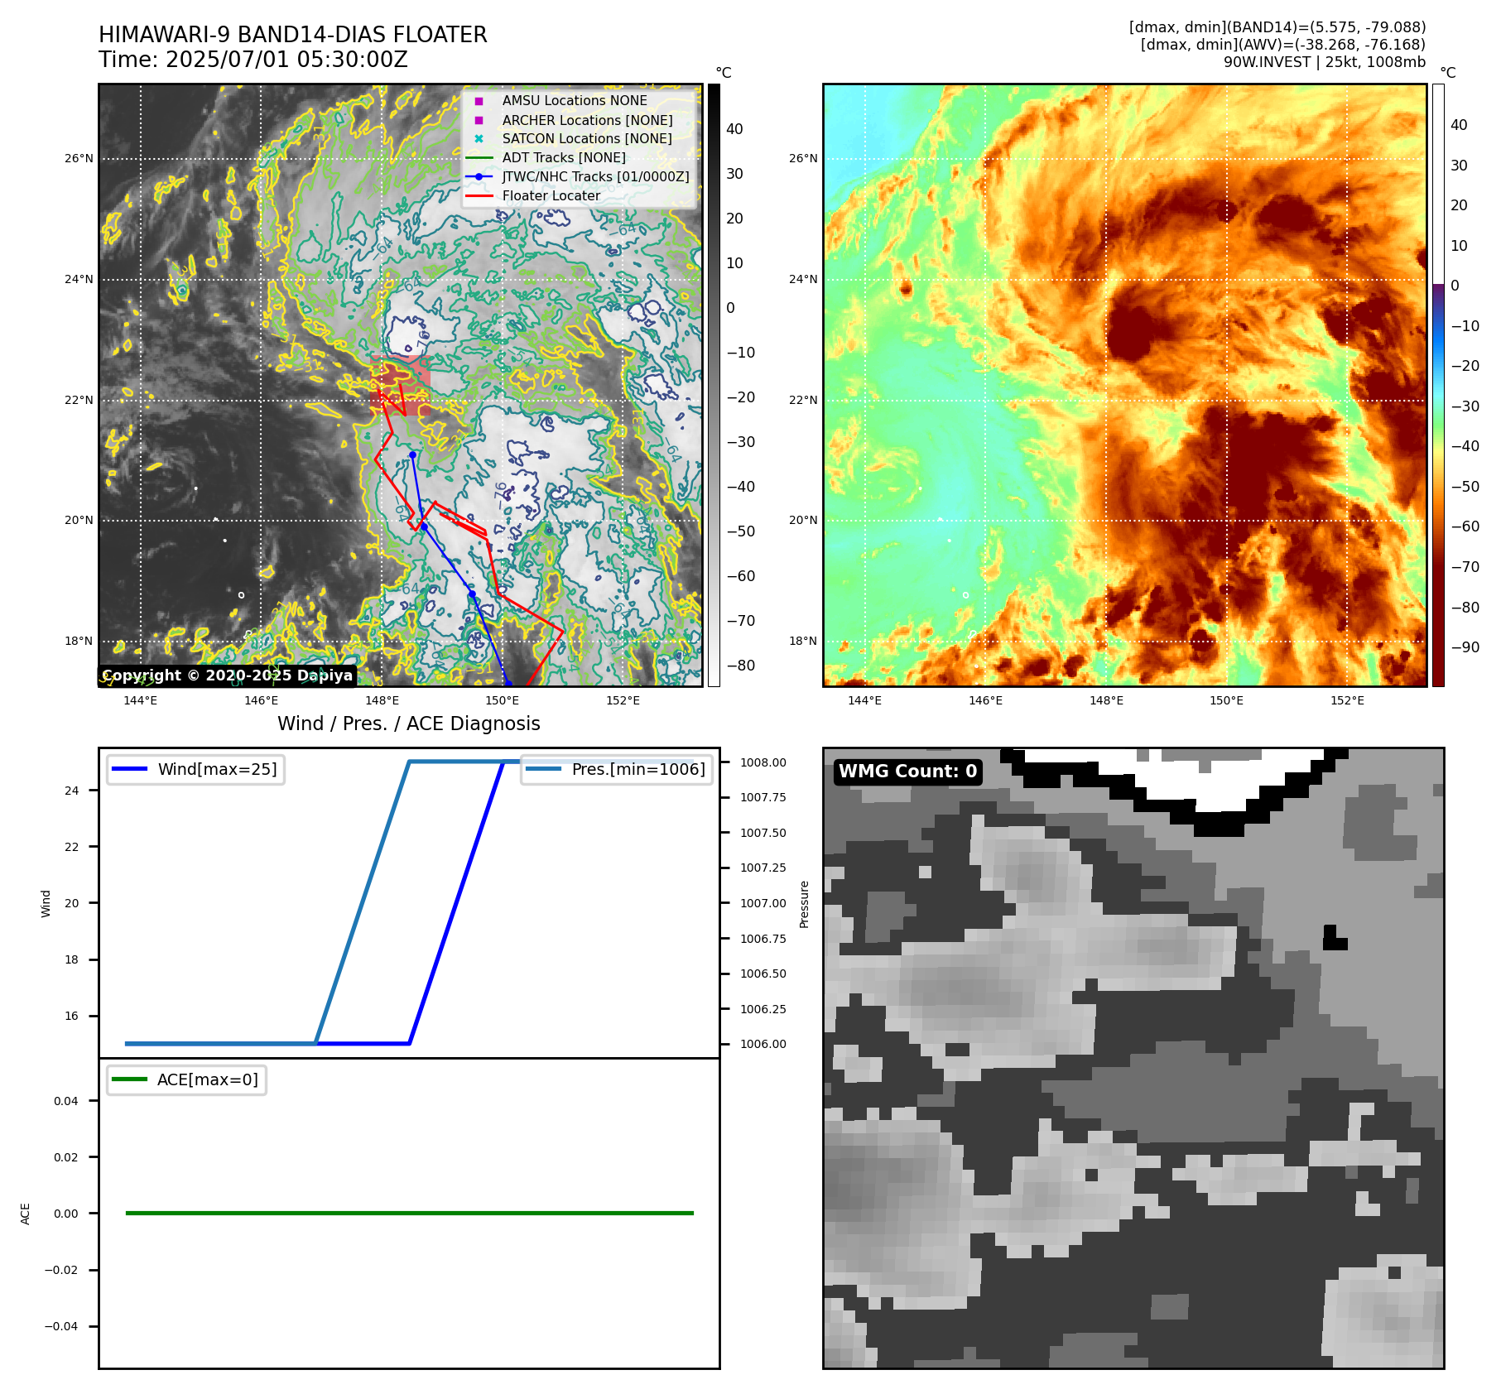Click the magenta AMSU legend marker

[479, 101]
